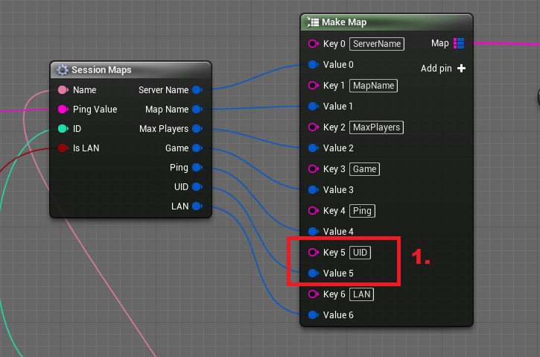Screen dimensions: 540x357
Task: Click the LAN key text box
Action: (x=361, y=294)
